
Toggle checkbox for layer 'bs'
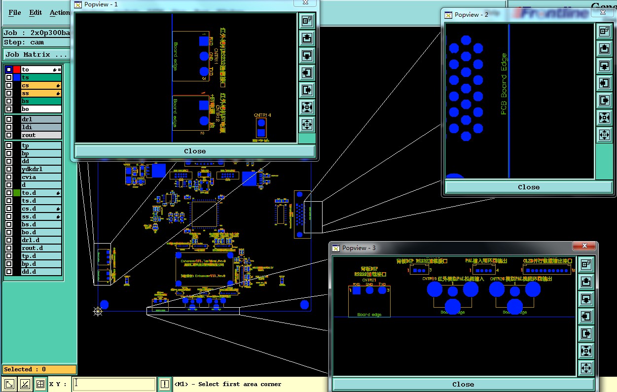pyautogui.click(x=9, y=101)
